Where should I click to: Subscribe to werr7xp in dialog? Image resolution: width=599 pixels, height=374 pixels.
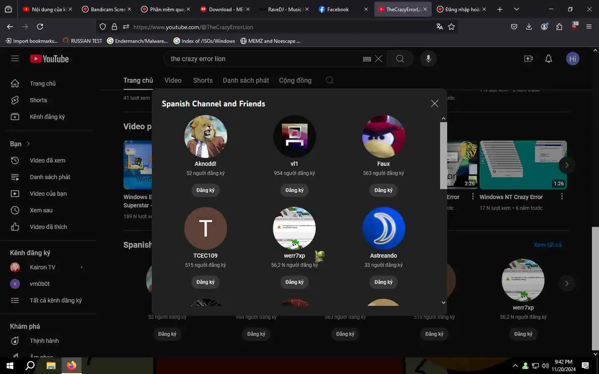click(295, 282)
